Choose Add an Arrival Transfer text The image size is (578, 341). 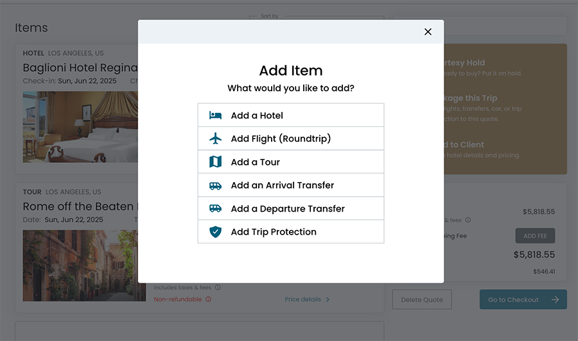[283, 185]
